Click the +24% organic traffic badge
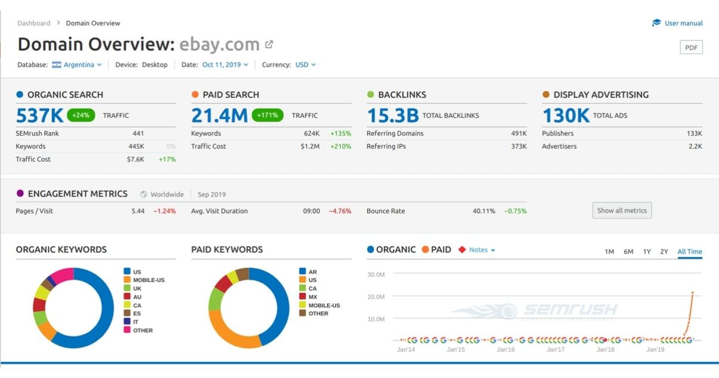The width and height of the screenshot is (719, 378). point(81,115)
